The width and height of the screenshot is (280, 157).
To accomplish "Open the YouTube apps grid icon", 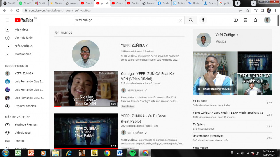I will click(246, 20).
